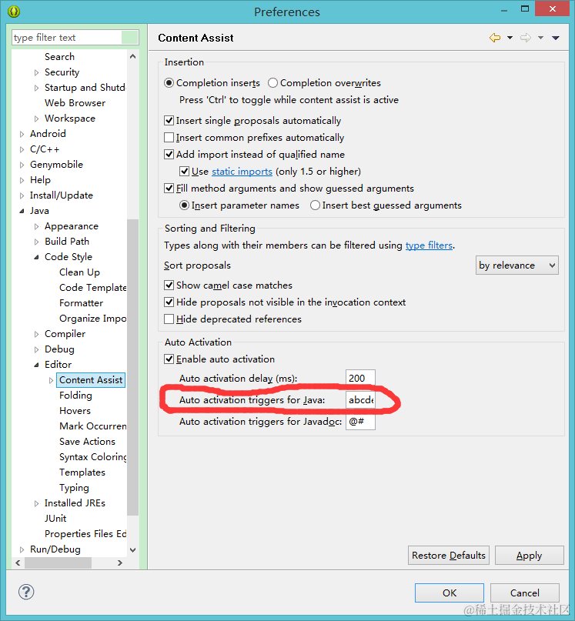Image resolution: width=575 pixels, height=621 pixels.
Task: Click the forward navigation arrow icon
Action: pyautogui.click(x=526, y=38)
